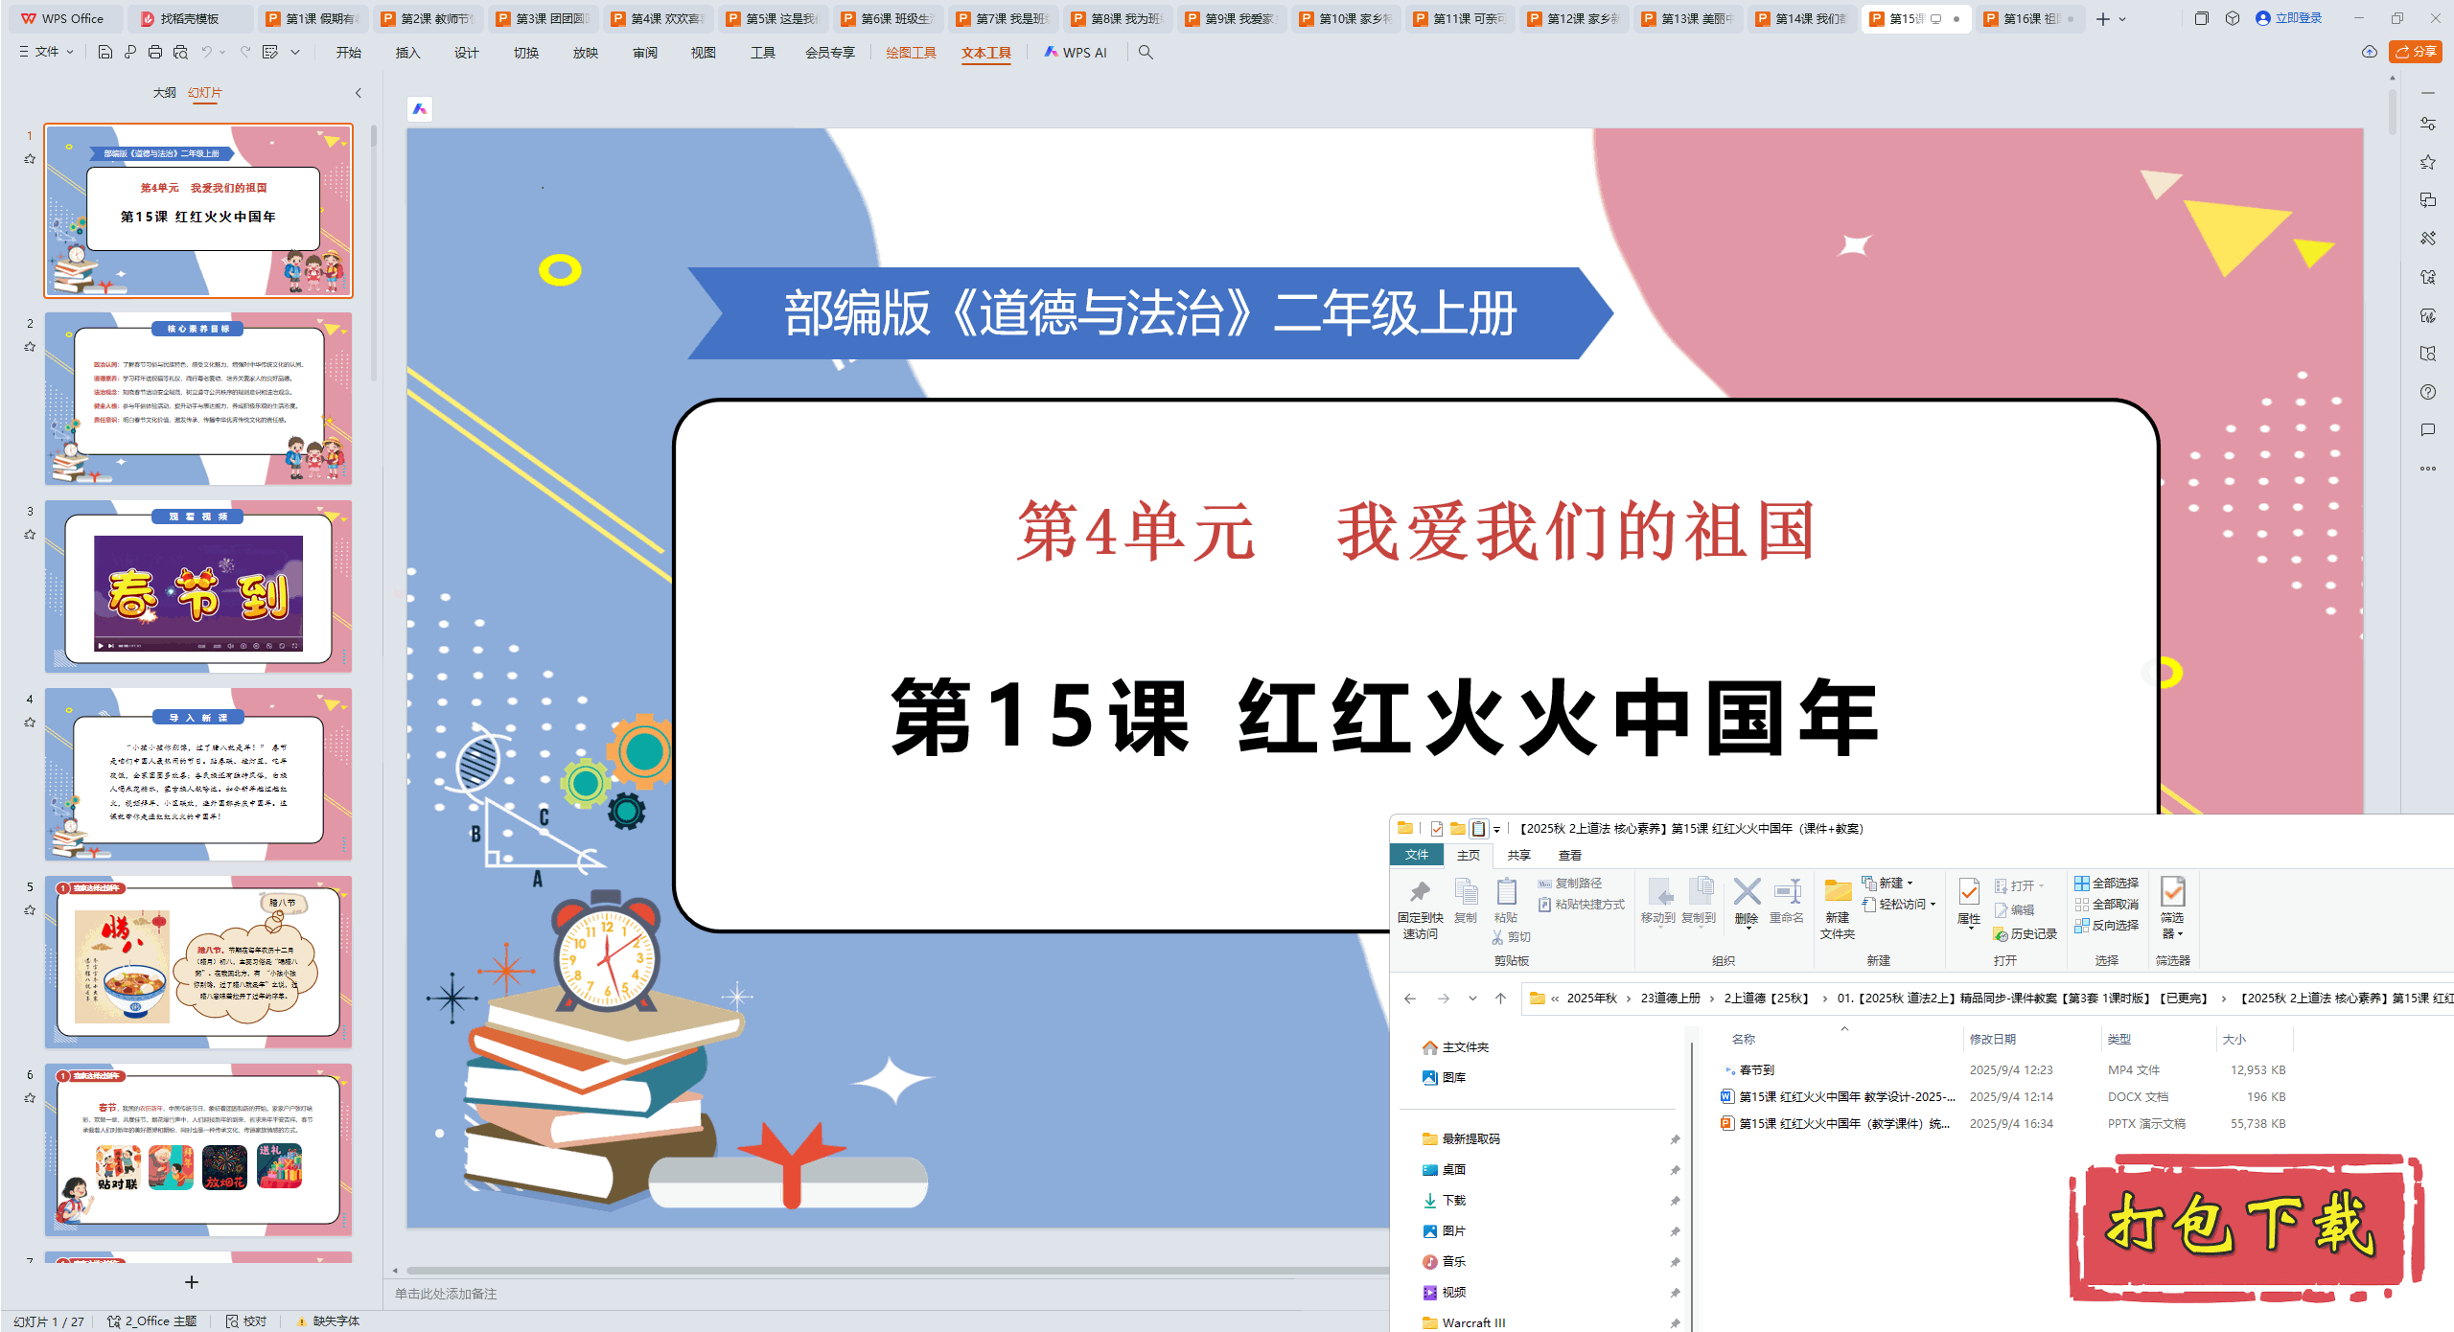The image size is (2454, 1332).
Task: Open the quick toolbar customize dropdown chevron
Action: tap(295, 53)
